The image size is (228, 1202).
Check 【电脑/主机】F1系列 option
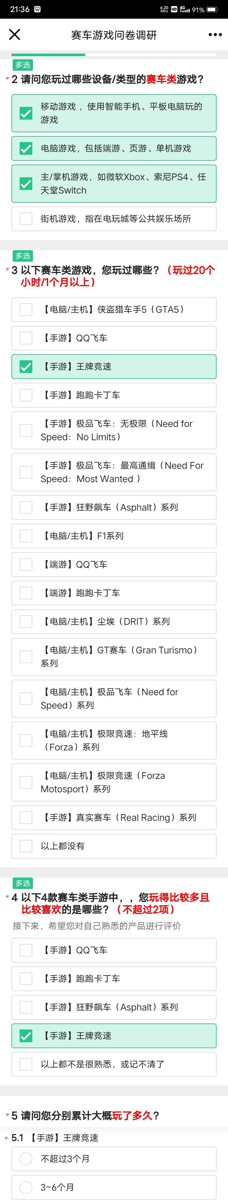click(114, 536)
